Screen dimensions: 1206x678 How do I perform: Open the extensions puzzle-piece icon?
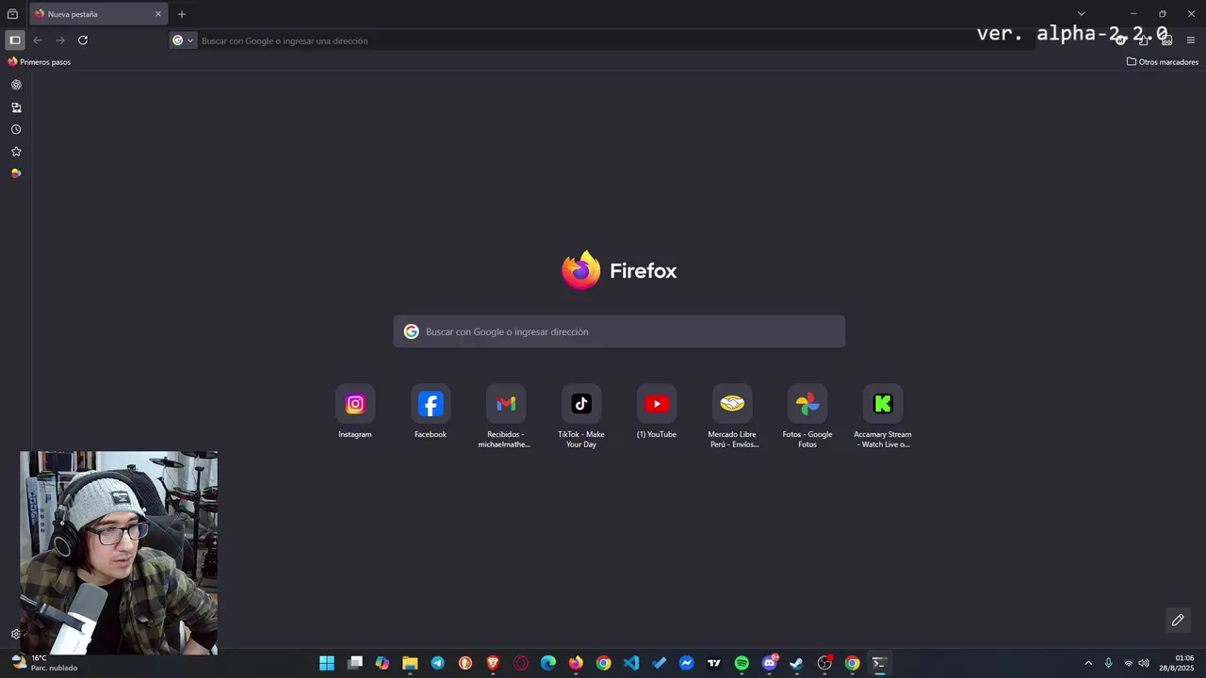coord(1143,40)
